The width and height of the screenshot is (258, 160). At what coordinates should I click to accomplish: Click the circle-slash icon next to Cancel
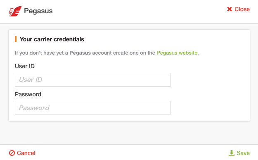12,153
